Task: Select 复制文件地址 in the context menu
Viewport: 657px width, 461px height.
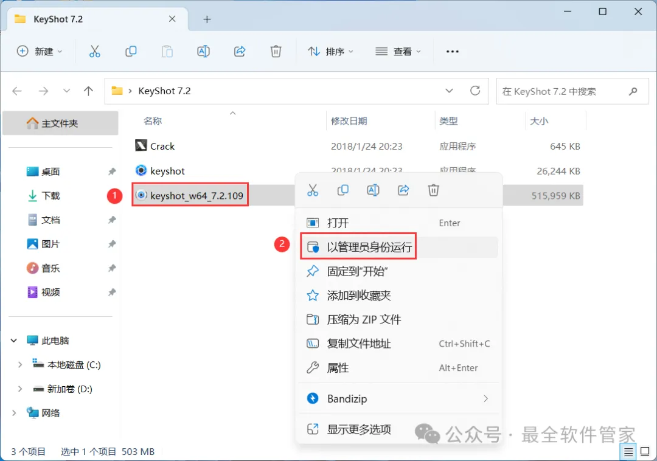Action: [x=398, y=344]
